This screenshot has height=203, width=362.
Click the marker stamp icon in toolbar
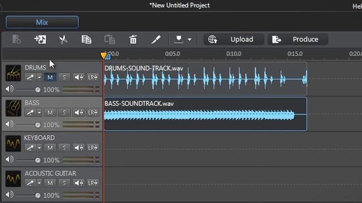[x=179, y=39]
